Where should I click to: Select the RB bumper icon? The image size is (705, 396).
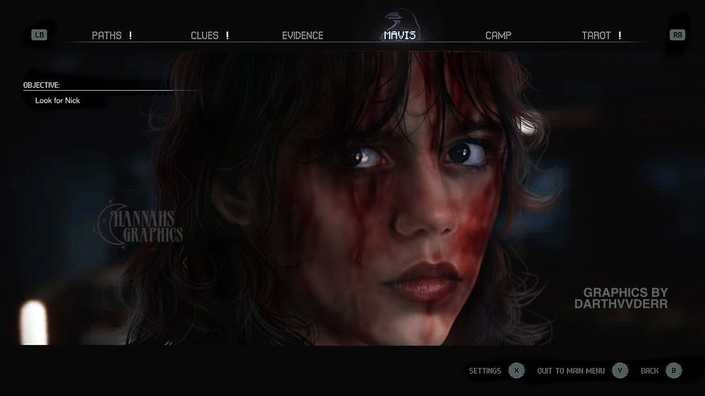[677, 35]
